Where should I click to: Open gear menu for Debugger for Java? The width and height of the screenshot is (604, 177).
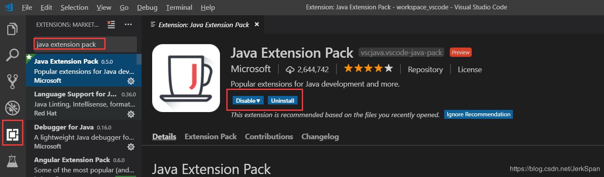click(131, 147)
